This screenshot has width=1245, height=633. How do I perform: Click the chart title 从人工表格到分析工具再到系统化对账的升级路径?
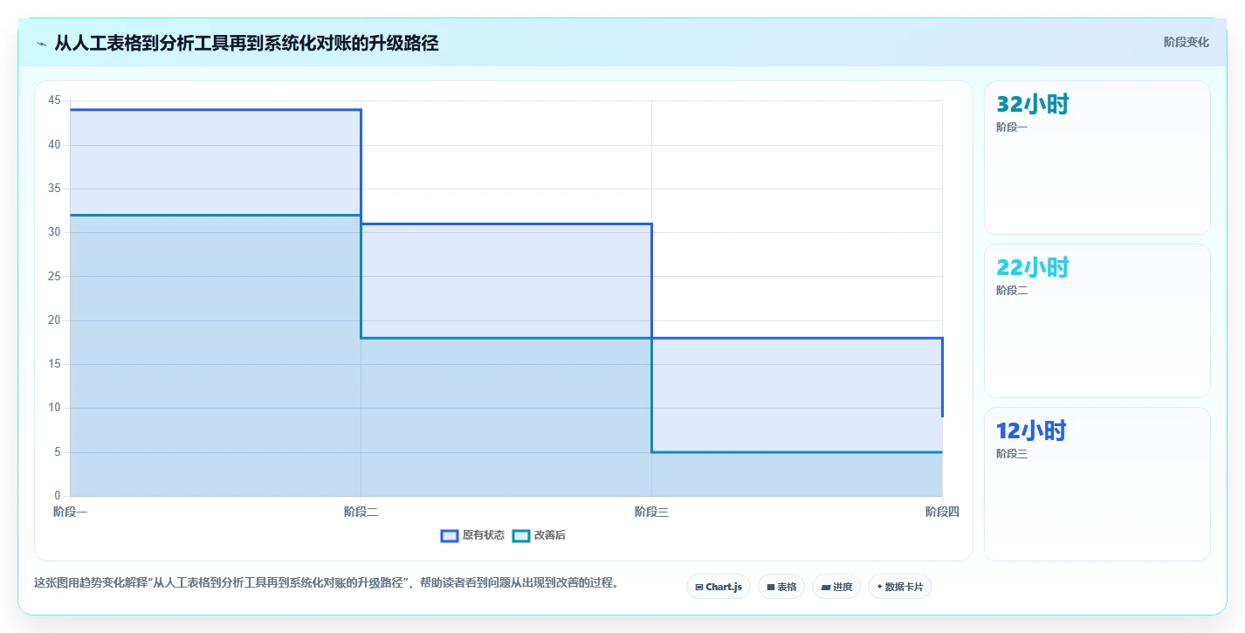tap(246, 44)
